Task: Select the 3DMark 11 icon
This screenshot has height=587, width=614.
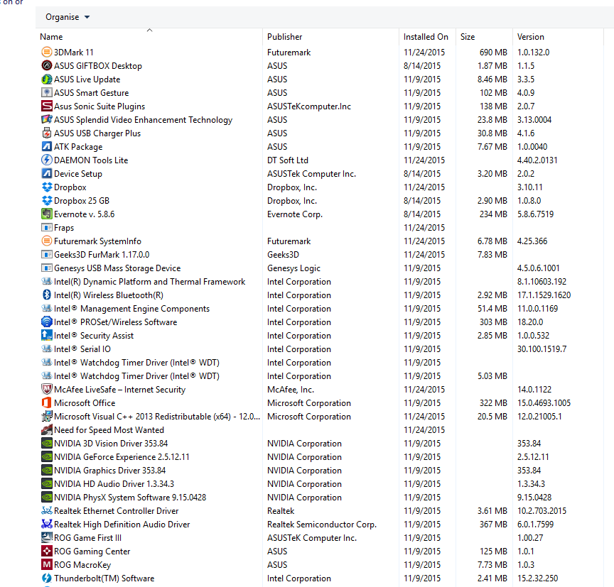Action: coord(47,52)
